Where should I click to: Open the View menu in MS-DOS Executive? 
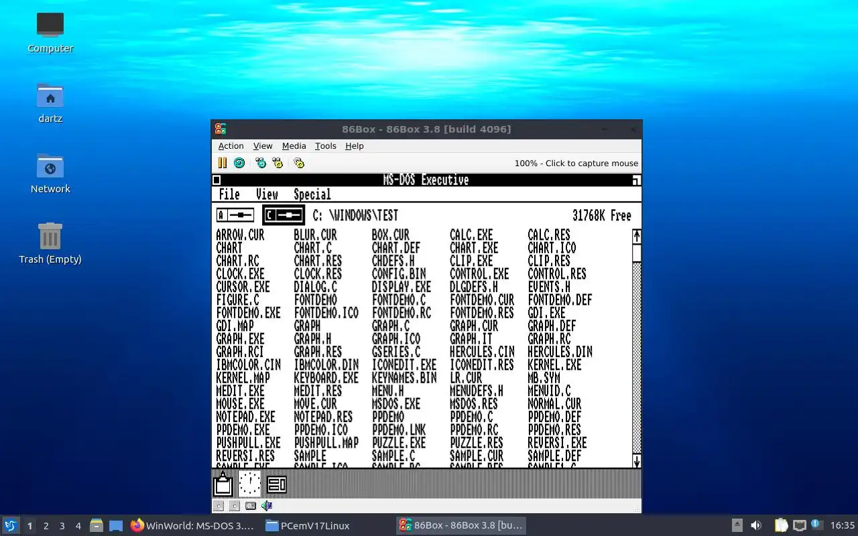(267, 194)
